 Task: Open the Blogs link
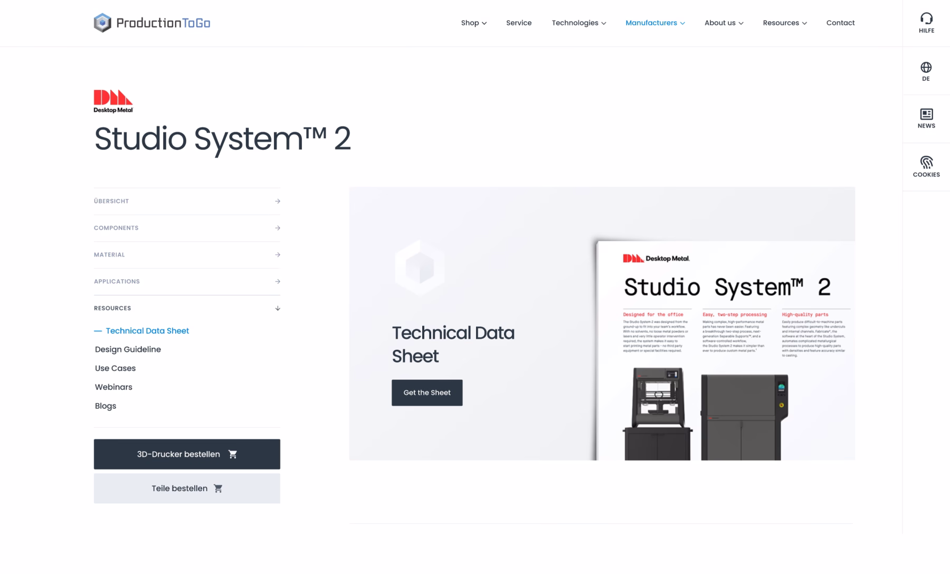tap(106, 406)
